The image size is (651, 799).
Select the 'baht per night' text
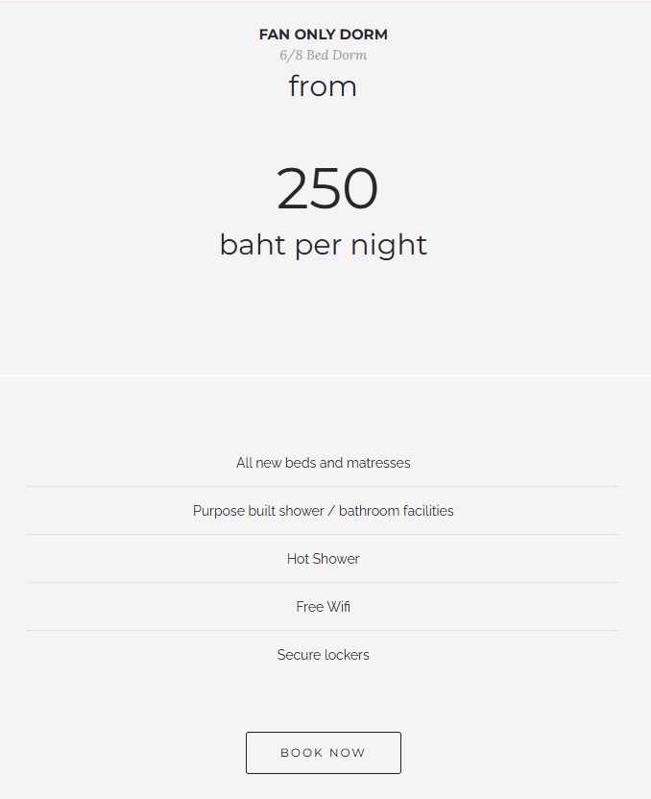point(324,245)
